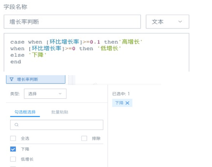Click the 字段名称 input field
The height and width of the screenshot is (167, 212).
(72, 21)
